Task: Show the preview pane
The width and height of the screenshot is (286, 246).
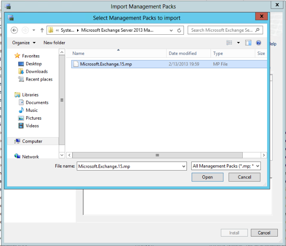Action: tap(248, 43)
